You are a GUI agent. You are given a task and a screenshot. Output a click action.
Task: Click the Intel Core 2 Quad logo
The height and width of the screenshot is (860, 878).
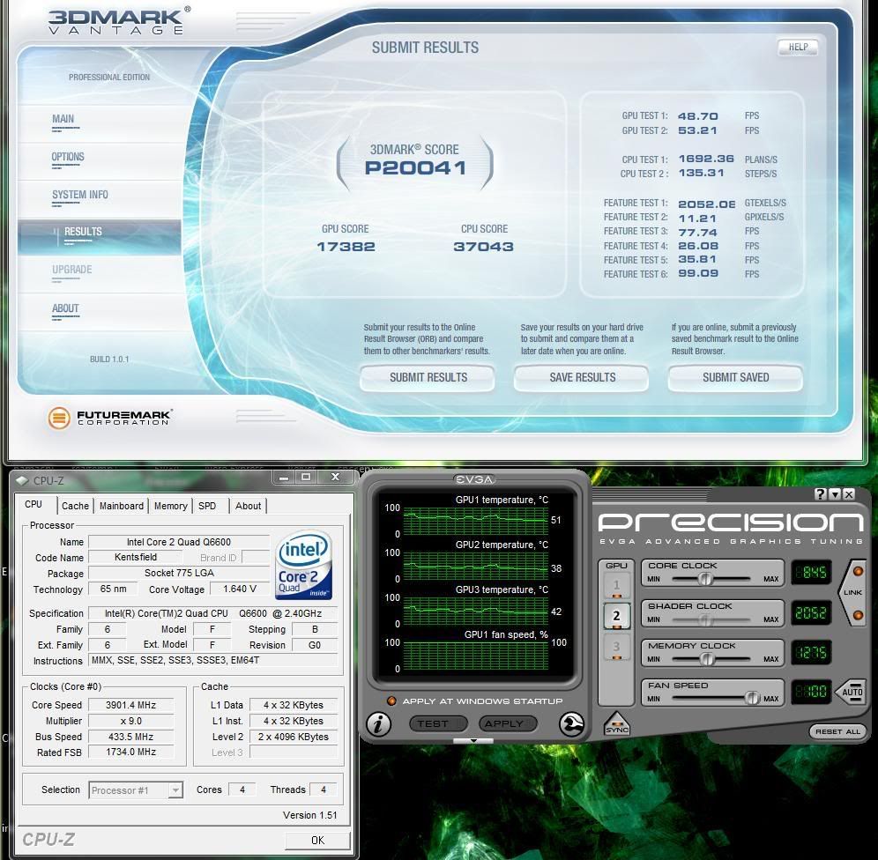(x=304, y=565)
